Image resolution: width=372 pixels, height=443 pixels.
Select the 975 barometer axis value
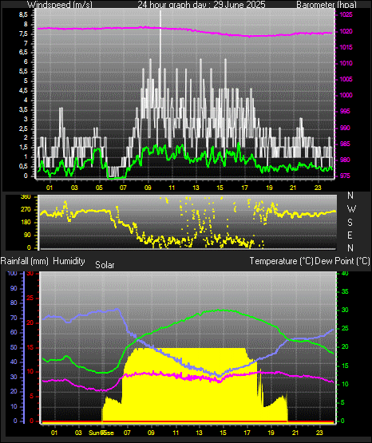[345, 176]
